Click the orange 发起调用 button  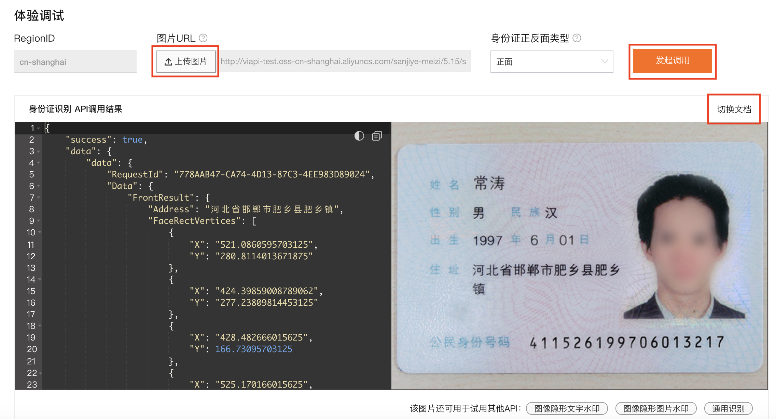point(672,61)
